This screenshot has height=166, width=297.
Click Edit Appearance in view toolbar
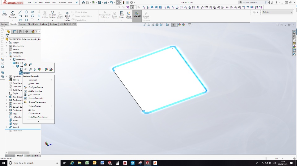[x=179, y=25]
